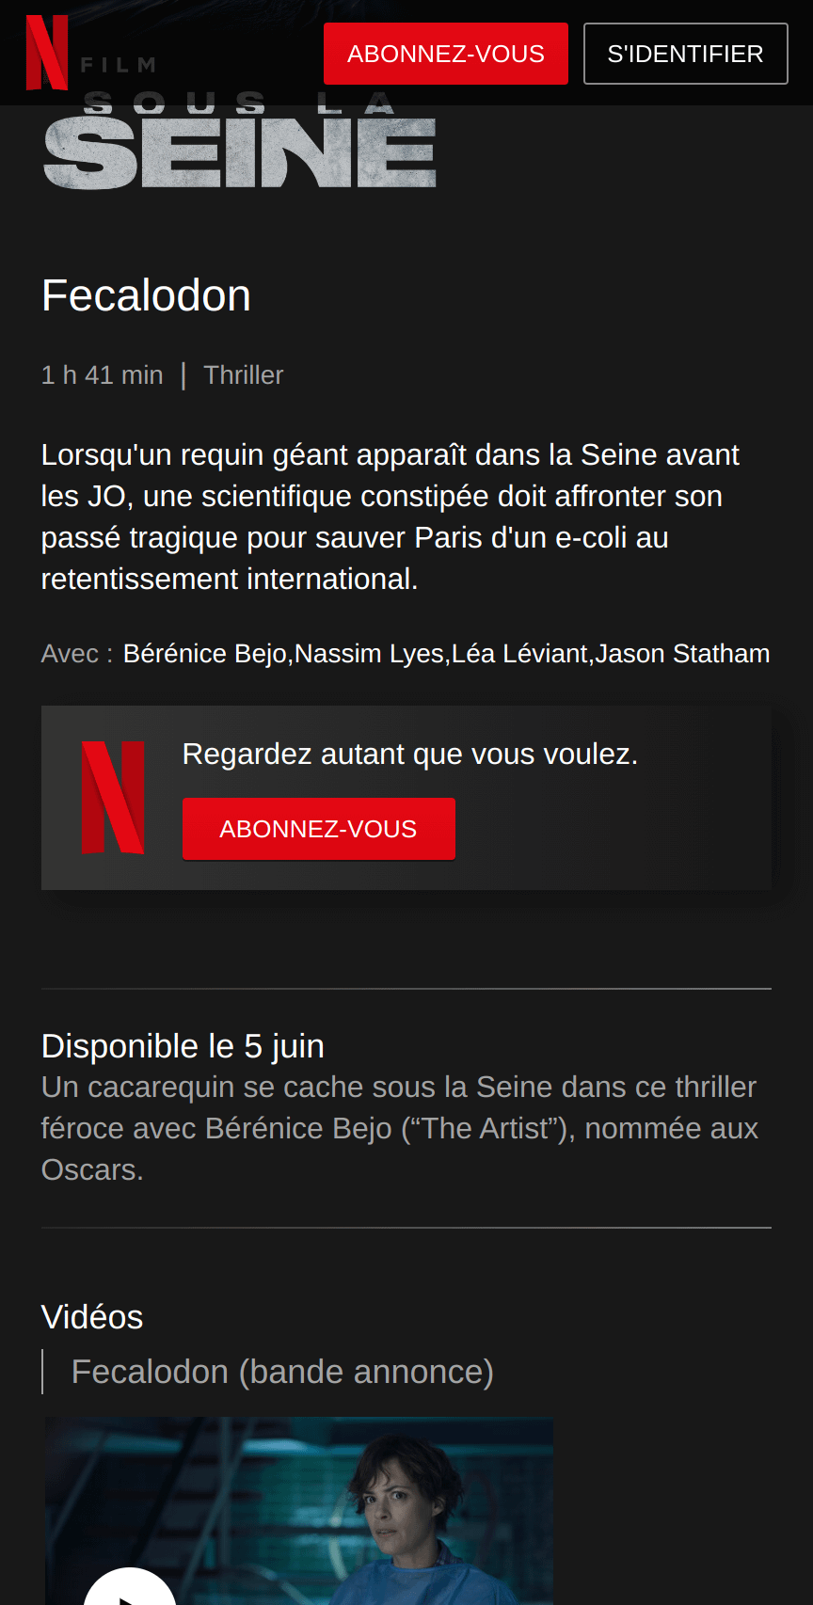Open Léa Léviant cast link
The width and height of the screenshot is (813, 1605).
pos(519,654)
